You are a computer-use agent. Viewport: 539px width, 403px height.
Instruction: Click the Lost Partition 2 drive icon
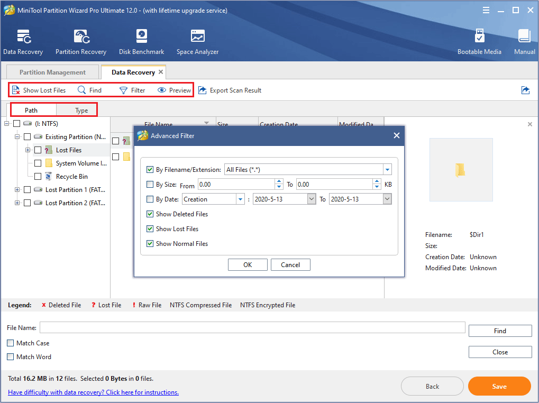(38, 203)
